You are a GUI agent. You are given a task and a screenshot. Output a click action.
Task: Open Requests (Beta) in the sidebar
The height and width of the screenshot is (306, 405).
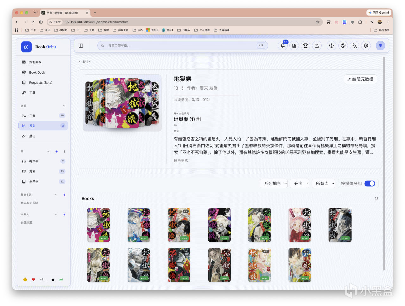point(43,83)
